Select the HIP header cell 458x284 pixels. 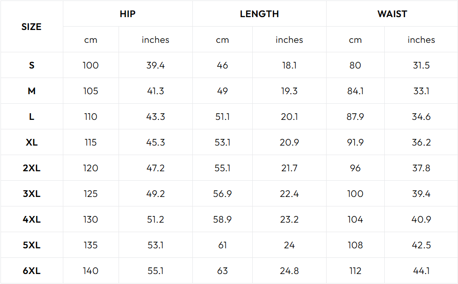pyautogui.click(x=128, y=14)
